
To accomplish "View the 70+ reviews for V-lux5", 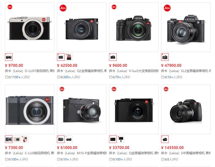I will [x=120, y=77].
